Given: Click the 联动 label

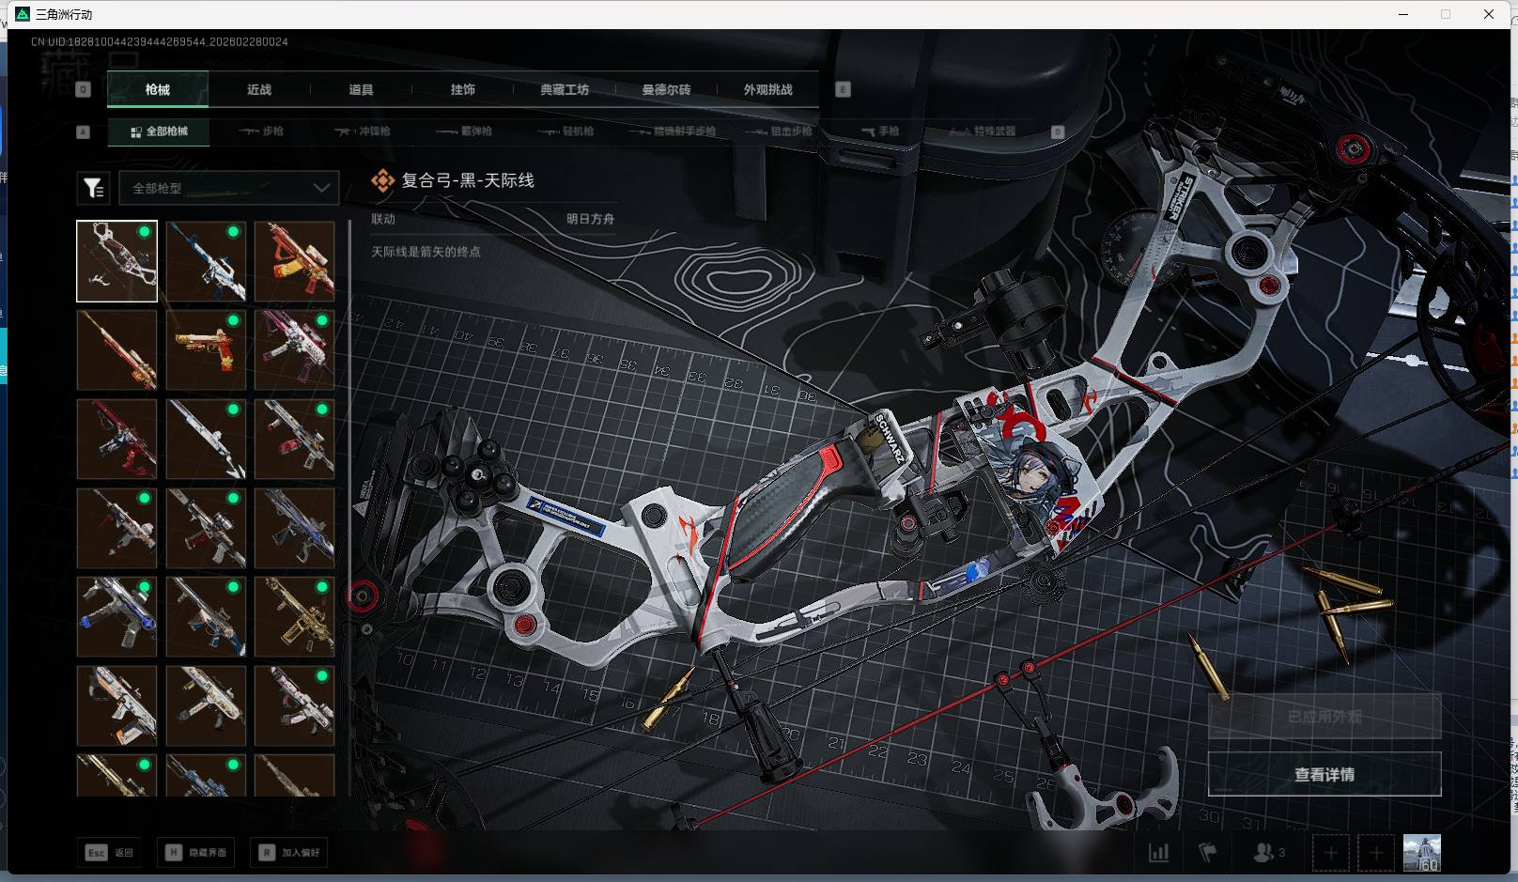Looking at the screenshot, I should coord(383,219).
